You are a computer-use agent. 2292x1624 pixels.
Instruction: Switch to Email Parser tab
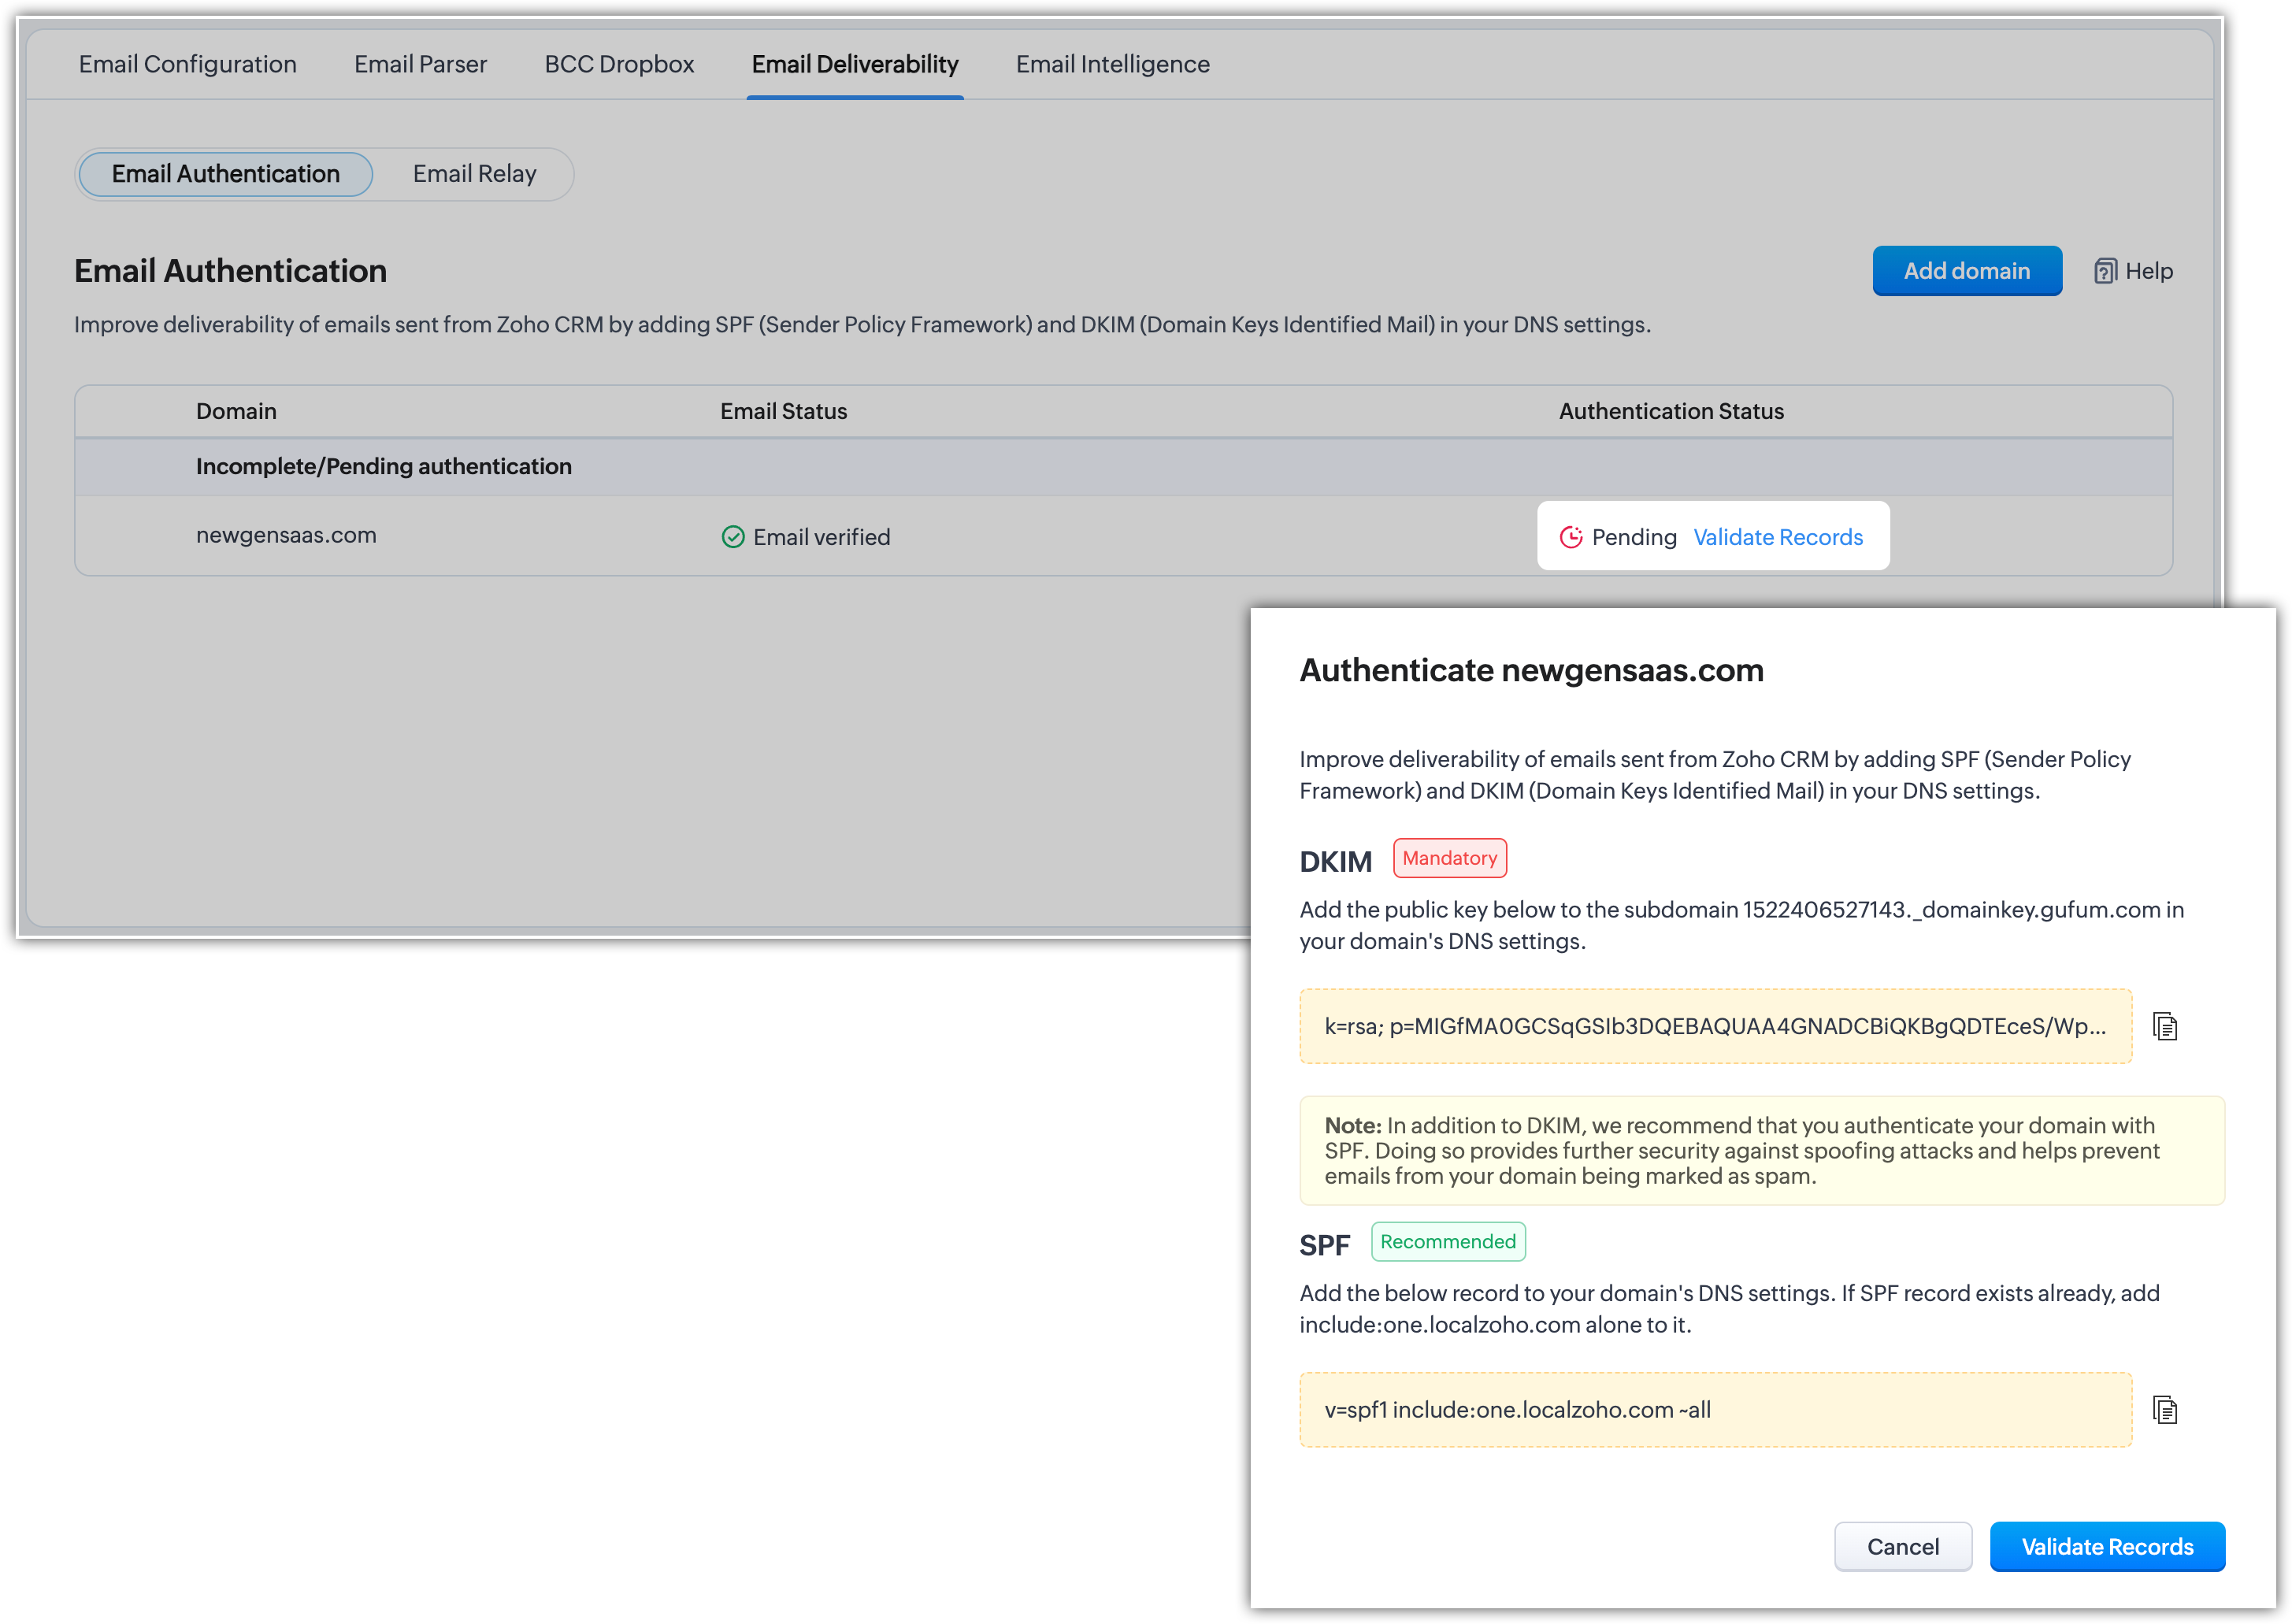tap(420, 64)
